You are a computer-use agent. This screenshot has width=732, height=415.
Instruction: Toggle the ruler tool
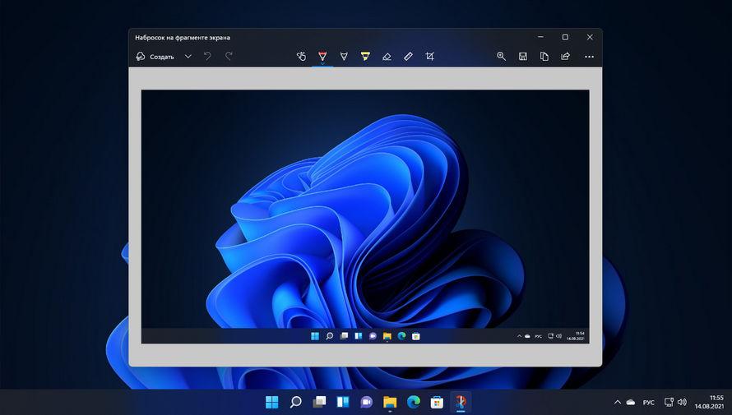point(408,57)
